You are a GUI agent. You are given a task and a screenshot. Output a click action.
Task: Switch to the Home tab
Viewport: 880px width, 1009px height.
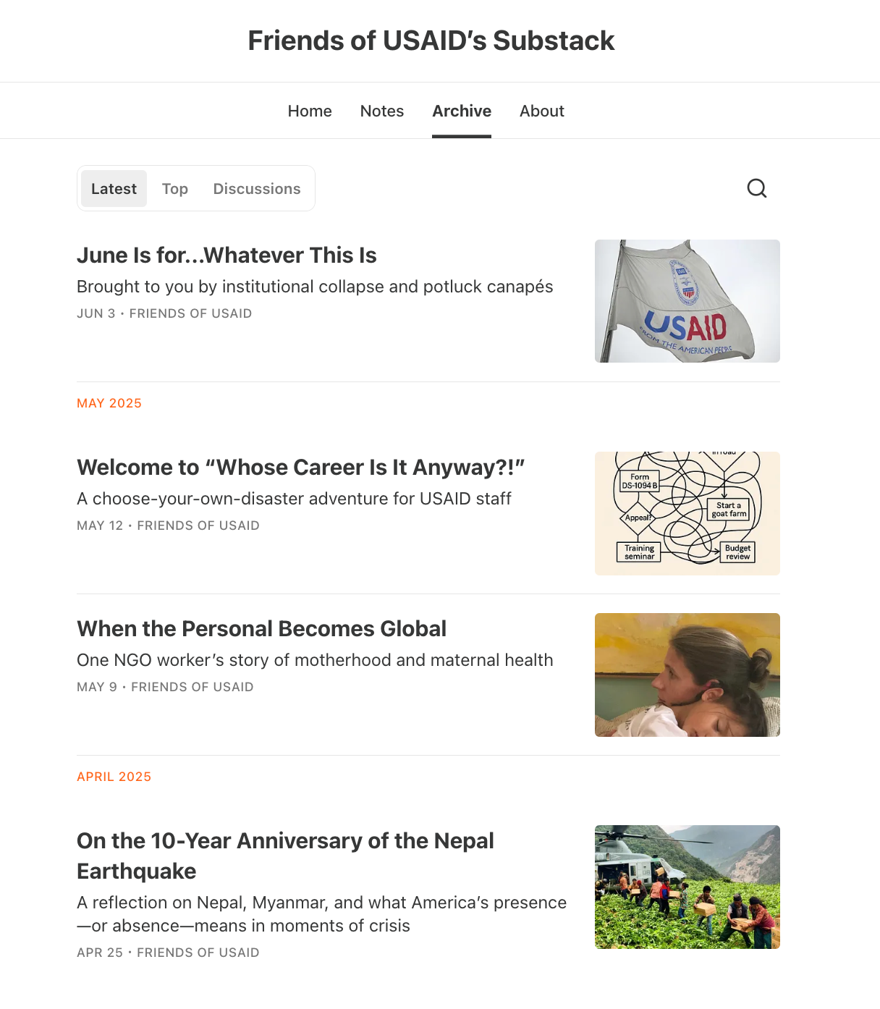[310, 111]
